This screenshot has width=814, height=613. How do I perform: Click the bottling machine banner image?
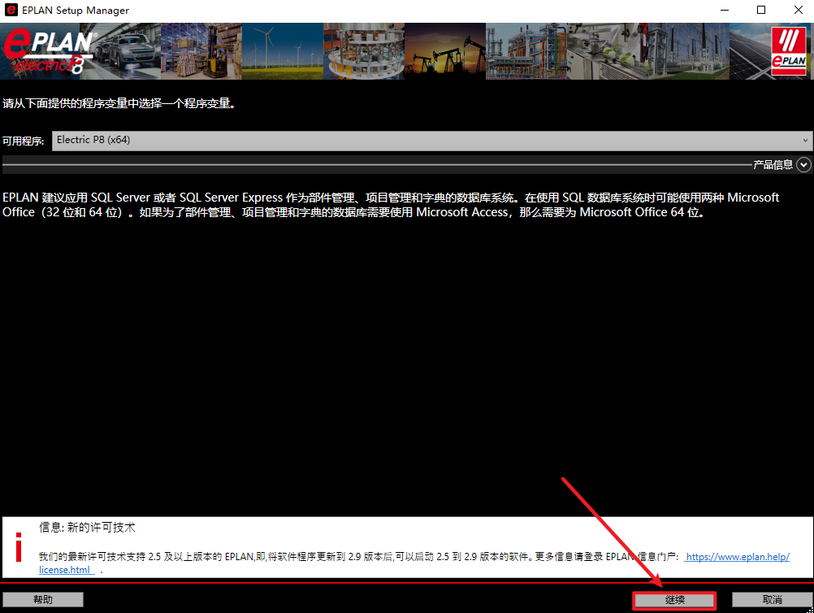click(363, 50)
